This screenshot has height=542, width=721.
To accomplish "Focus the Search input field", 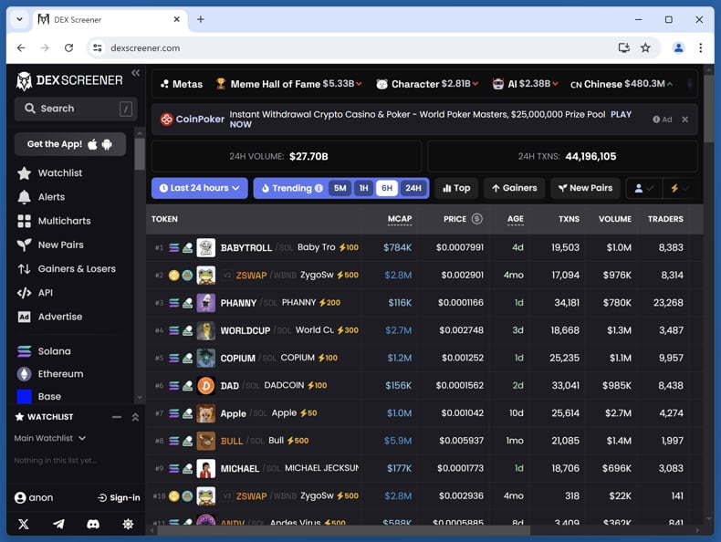I will (76, 109).
